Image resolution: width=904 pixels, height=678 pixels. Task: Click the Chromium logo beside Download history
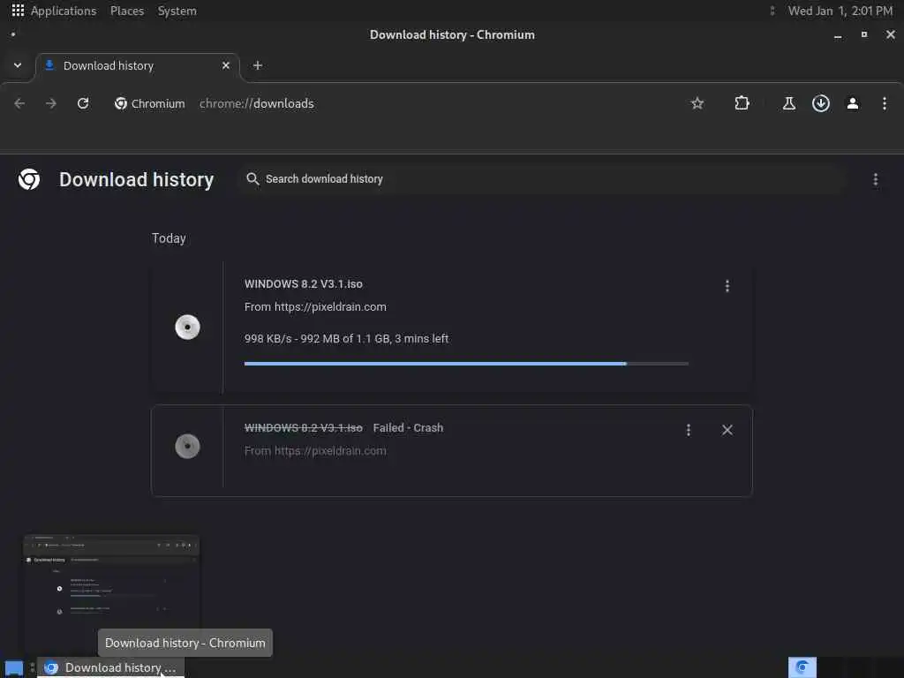coord(29,179)
